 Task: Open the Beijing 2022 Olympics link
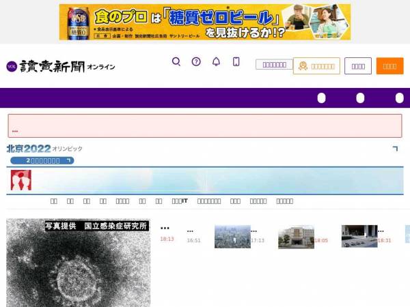44,149
